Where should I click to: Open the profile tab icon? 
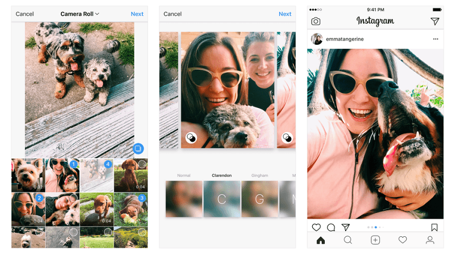[430, 240]
